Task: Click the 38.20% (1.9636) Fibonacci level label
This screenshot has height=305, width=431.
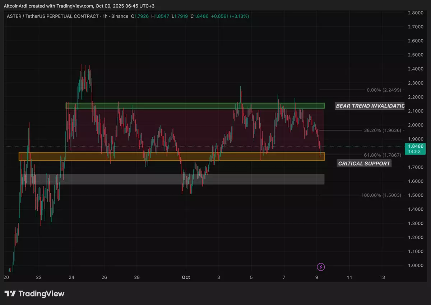Action: [x=382, y=130]
